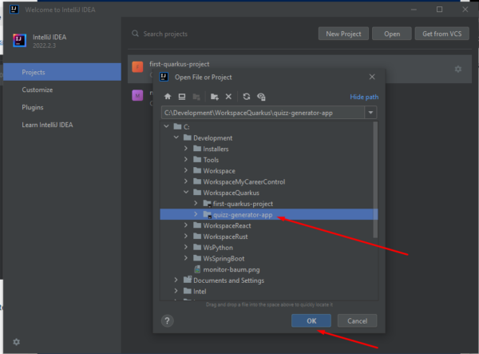Expand Documents and Settings folder

point(176,280)
